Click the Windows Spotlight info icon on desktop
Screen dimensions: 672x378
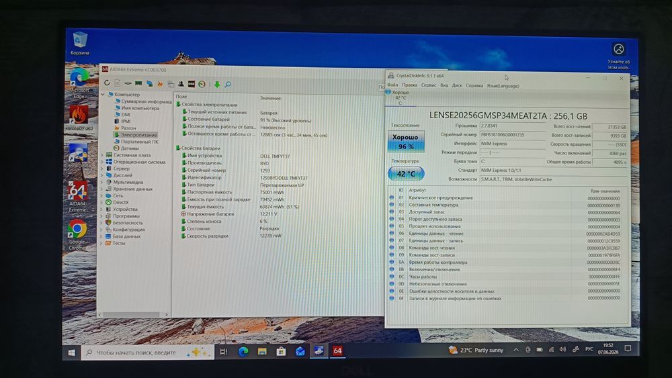(x=619, y=56)
